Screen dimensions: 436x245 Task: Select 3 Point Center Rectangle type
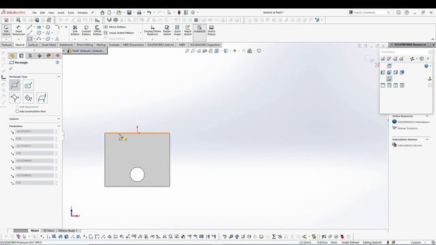(x=29, y=98)
